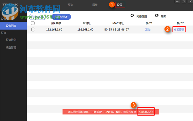Click the 存储 section heading
This screenshot has height=121, width=193.
[4, 33]
